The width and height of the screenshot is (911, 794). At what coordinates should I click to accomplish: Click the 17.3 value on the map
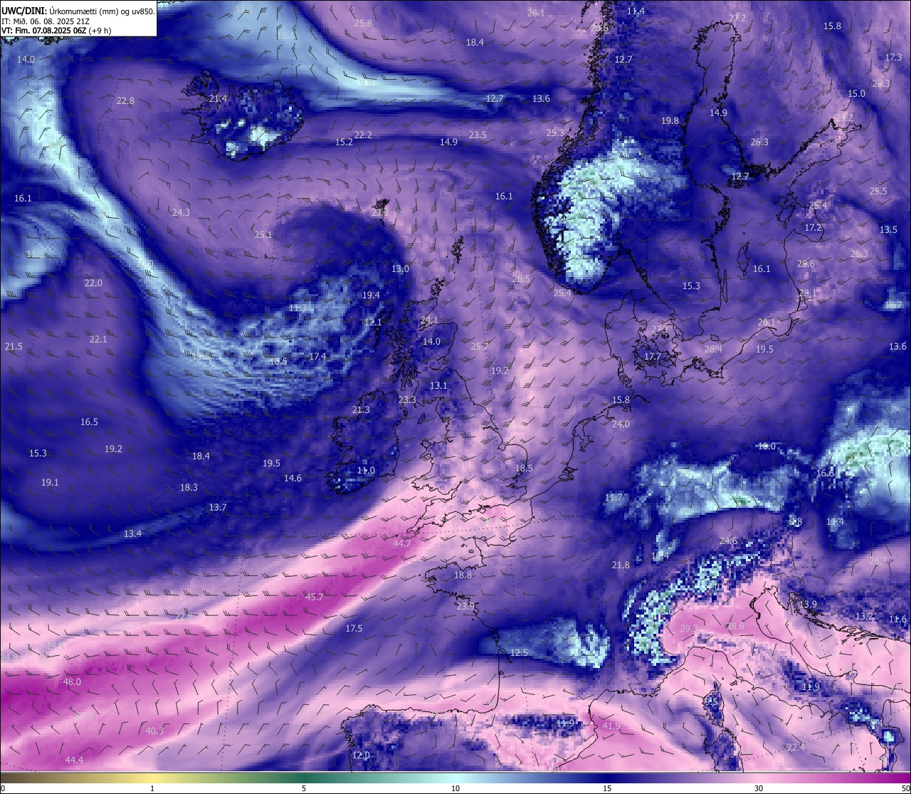(893, 58)
